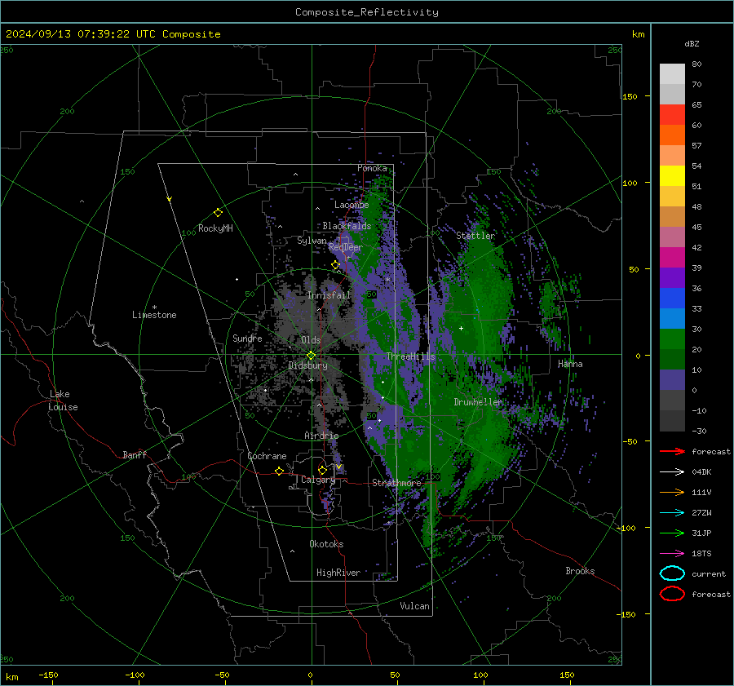
Task: Click the HighRiver city label
Action: tap(338, 573)
